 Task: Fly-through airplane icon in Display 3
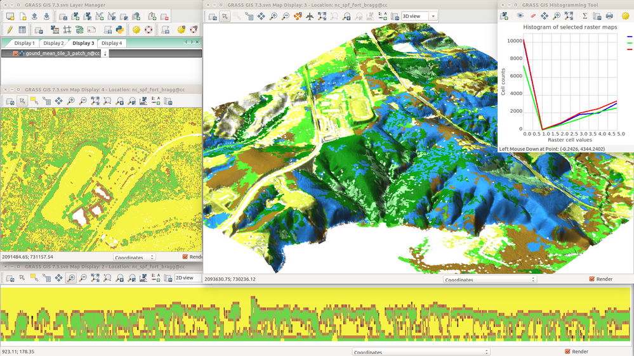click(310, 16)
